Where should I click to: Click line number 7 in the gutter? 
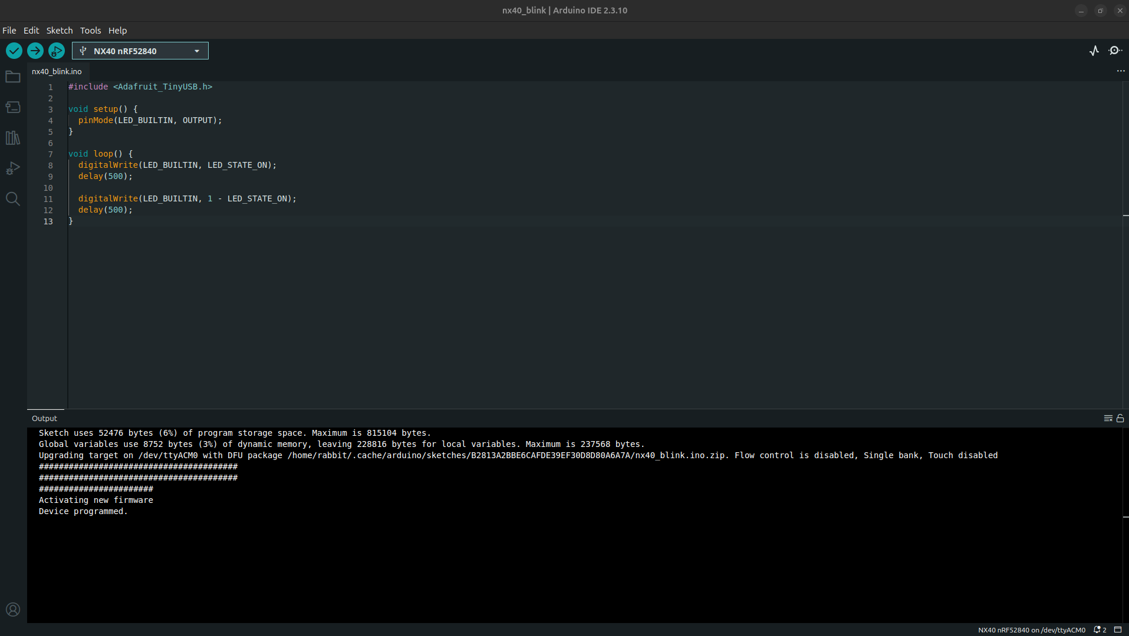pos(51,154)
